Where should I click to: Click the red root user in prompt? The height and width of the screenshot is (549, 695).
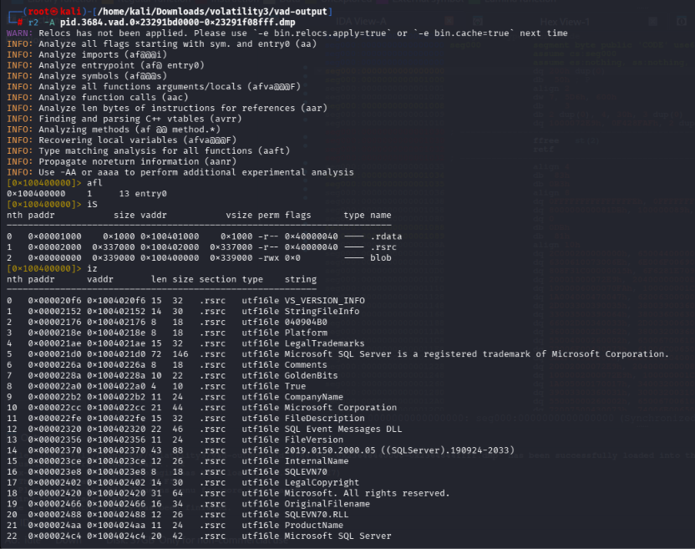coord(38,12)
